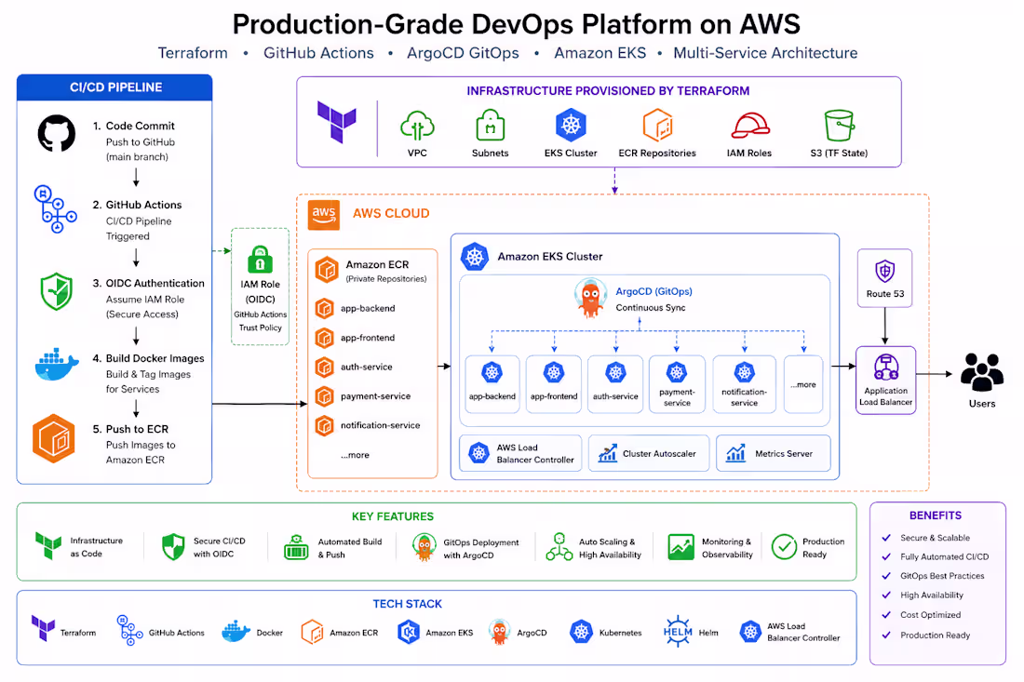Select the large orange ECR icon beside Push to ECR
The image size is (1024, 682).
54,438
